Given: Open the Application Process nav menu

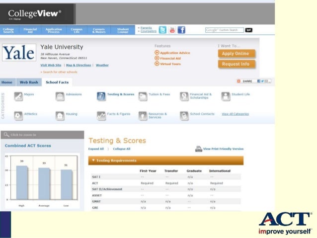Looking at the screenshot, I should [54, 30].
